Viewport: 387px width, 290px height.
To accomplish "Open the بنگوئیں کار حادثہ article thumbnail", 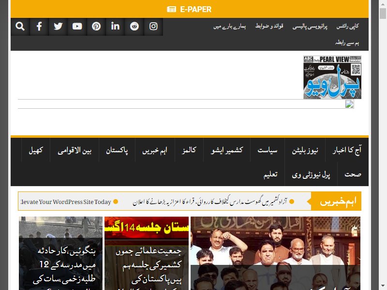I will [x=61, y=253].
